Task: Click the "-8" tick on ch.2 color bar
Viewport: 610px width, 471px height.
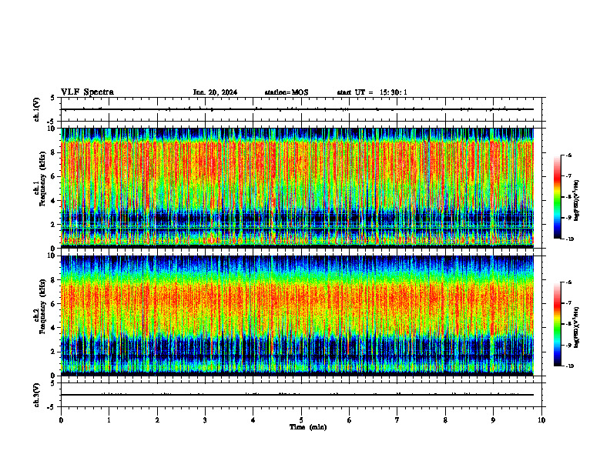Action: click(x=569, y=324)
